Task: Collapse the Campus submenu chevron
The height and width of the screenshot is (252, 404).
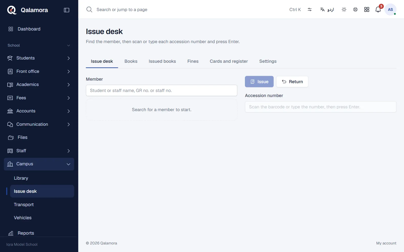Action: 68,164
